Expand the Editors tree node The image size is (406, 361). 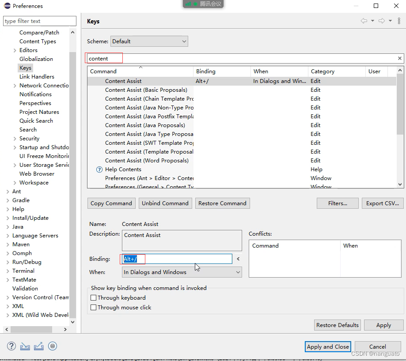pos(15,50)
